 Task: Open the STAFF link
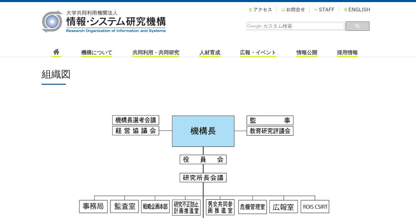point(327,10)
